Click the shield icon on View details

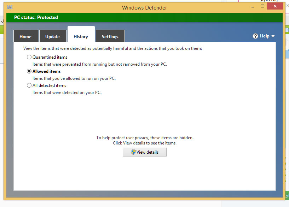[x=133, y=152]
